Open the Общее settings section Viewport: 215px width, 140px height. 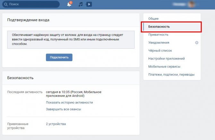(153, 19)
